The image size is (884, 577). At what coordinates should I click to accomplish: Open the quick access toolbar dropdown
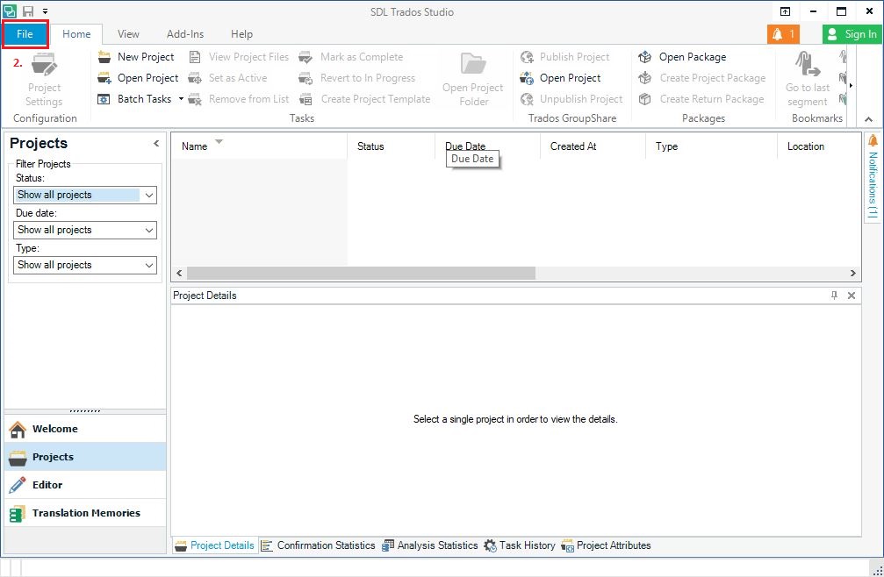pyautogui.click(x=45, y=11)
